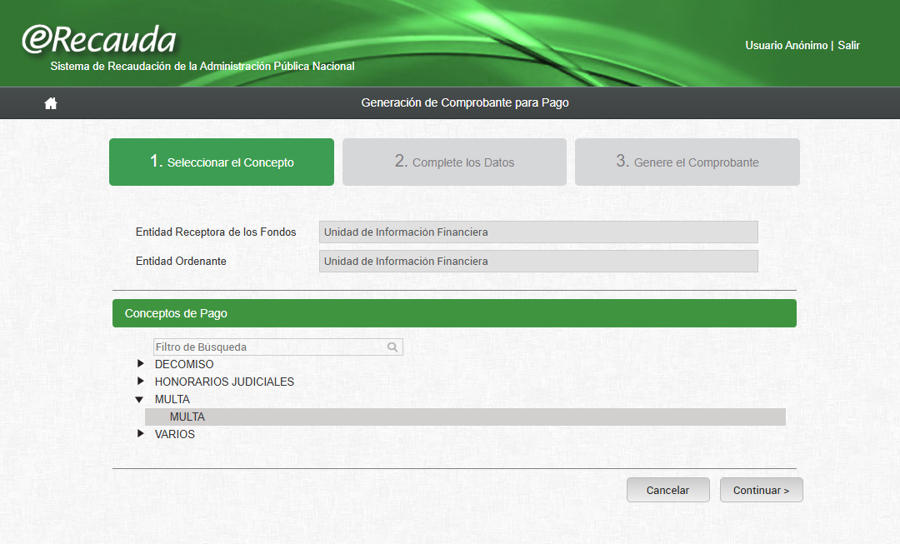Open step 2 Complete los Datos
Screen dimensions: 900x544
[454, 162]
